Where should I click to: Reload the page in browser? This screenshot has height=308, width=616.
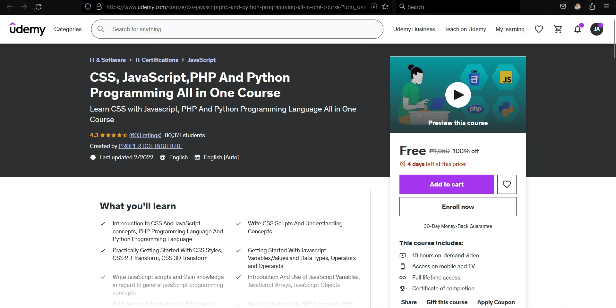[38, 7]
